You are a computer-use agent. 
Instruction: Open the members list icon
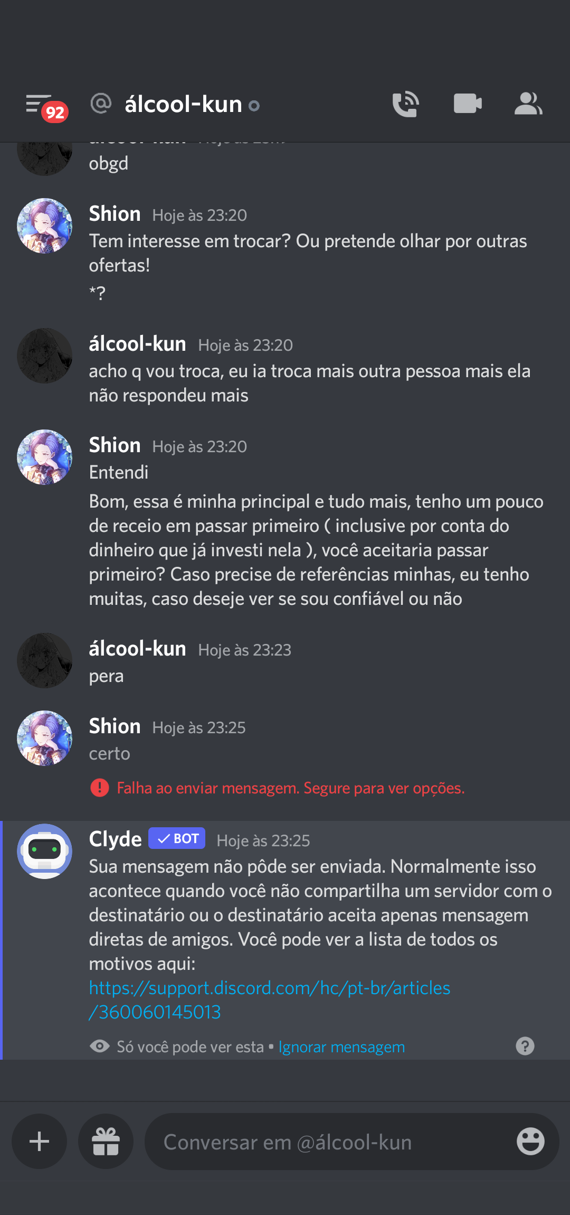[x=528, y=104]
